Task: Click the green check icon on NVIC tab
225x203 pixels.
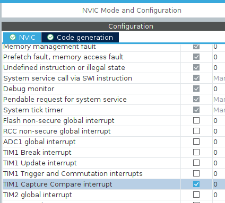Action: click(x=13, y=37)
